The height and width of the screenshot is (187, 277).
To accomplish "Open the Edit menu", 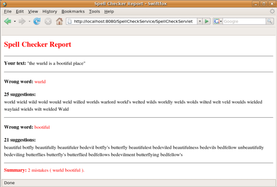I will point(20,11).
